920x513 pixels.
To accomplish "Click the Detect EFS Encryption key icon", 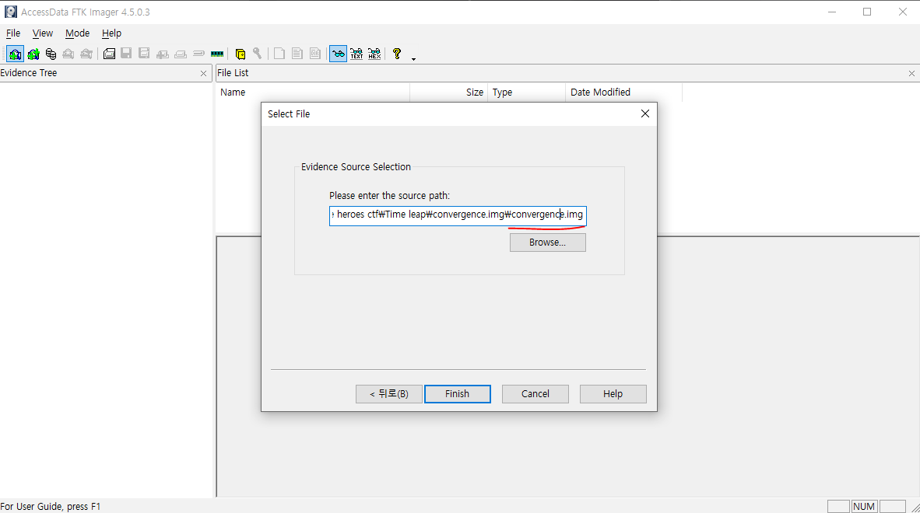I will point(257,54).
